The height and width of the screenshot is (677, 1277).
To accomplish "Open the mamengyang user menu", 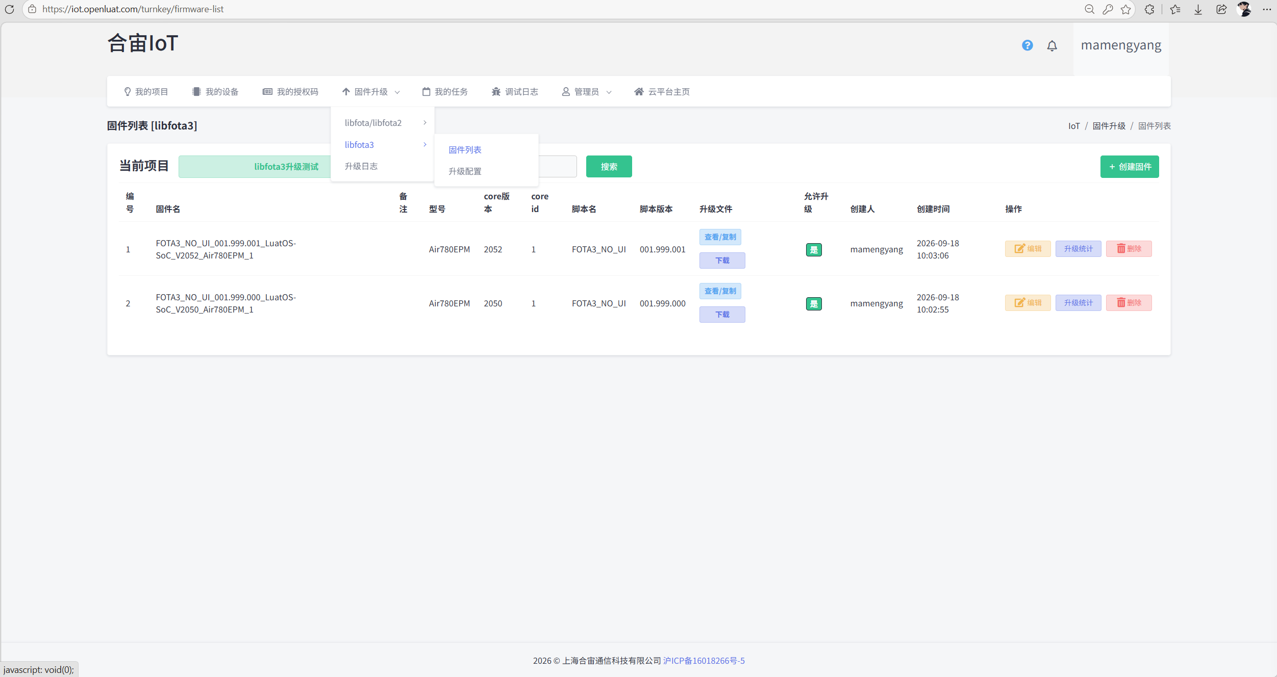I will pyautogui.click(x=1121, y=45).
